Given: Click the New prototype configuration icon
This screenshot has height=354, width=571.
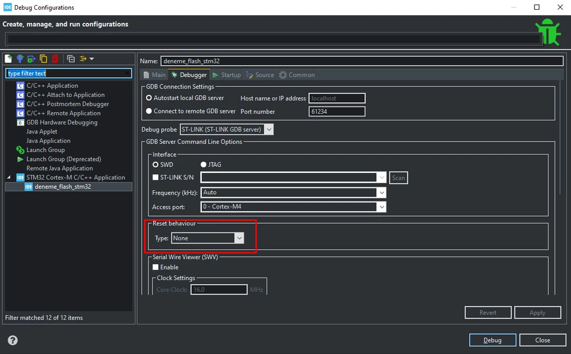Looking at the screenshot, I should (20, 59).
